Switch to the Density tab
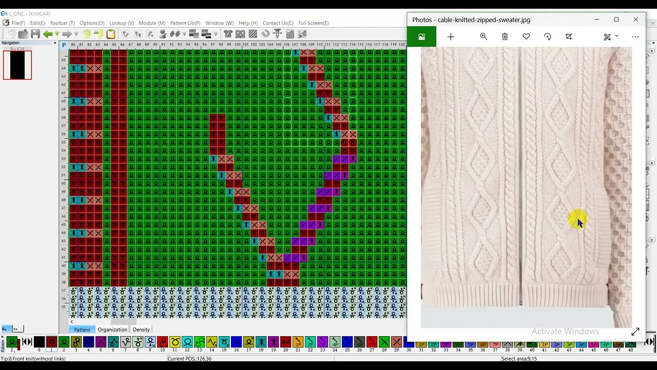This screenshot has height=370, width=657. click(141, 330)
